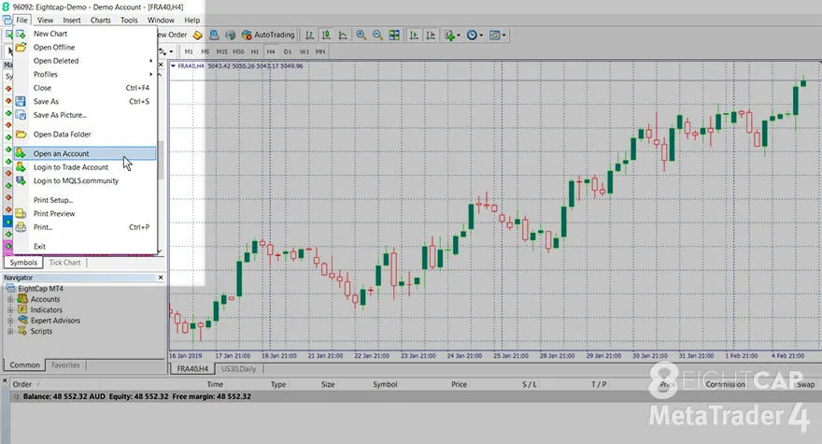
Task: Open Print Preview from menu
Action: [x=85, y=214]
